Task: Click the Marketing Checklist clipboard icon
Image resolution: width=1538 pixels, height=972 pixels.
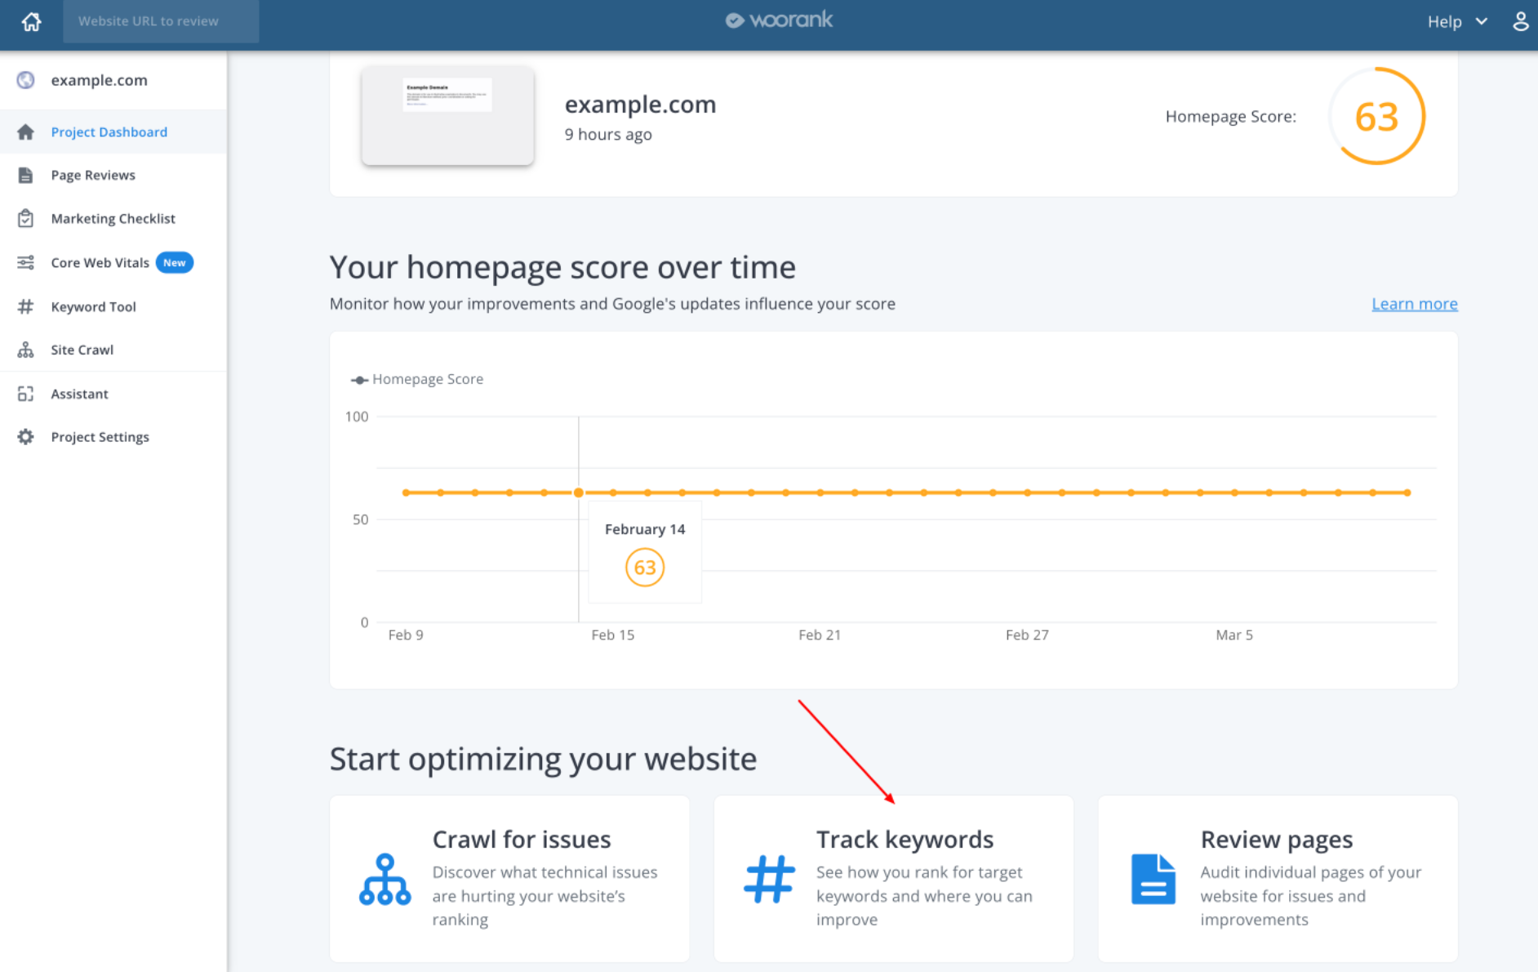Action: click(x=26, y=218)
